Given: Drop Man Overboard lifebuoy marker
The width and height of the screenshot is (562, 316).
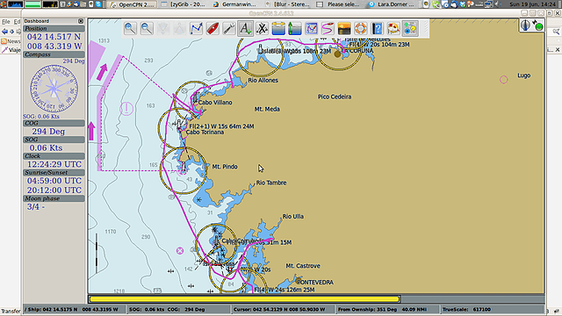Looking at the screenshot, I should [361, 28].
